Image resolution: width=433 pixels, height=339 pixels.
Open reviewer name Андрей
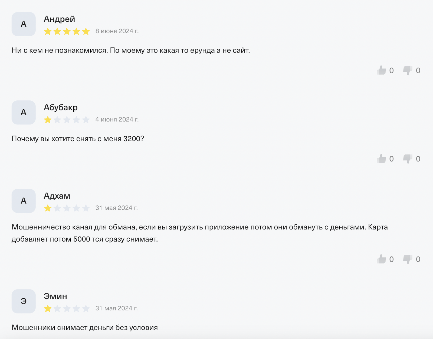point(59,19)
